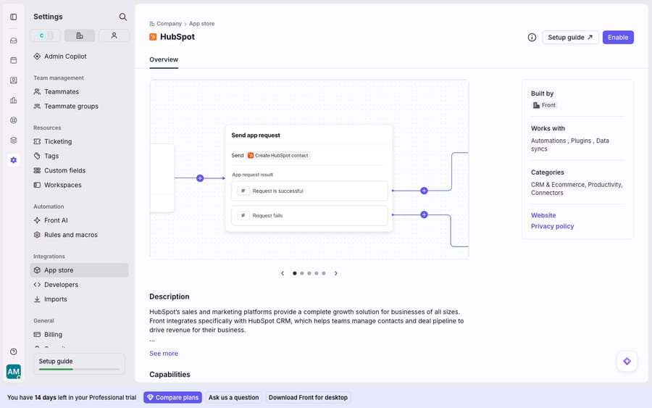Open Workspaces settings
This screenshot has width=652, height=408.
[x=79, y=185]
